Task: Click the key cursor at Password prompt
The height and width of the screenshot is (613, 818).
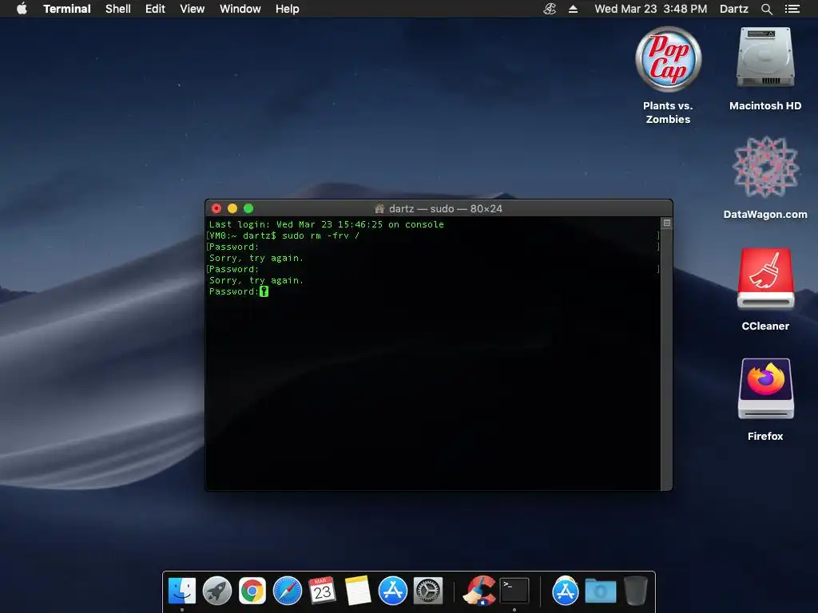Action: click(264, 291)
